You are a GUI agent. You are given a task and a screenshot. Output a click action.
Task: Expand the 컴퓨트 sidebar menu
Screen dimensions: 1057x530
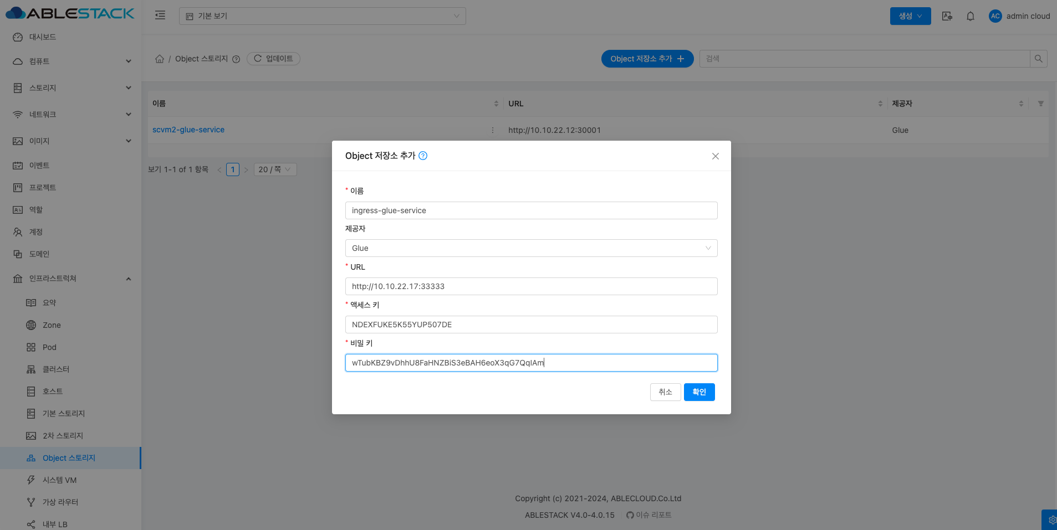71,61
